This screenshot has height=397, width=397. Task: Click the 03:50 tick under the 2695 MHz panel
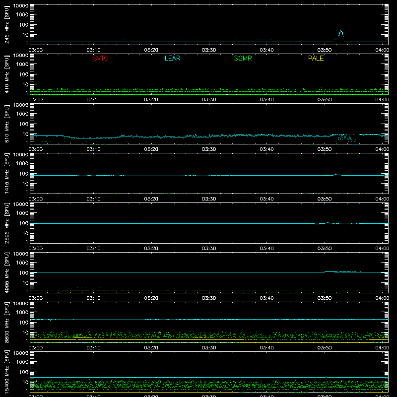pos(325,249)
